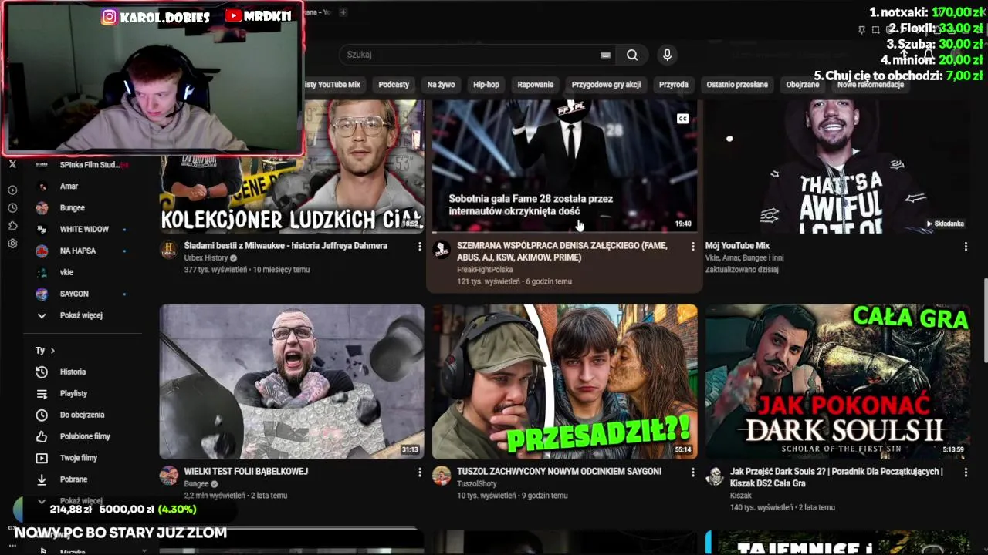Click JAK POKONAĆ DARK SOULS II thumbnail
The width and height of the screenshot is (988, 555).
pyautogui.click(x=838, y=382)
